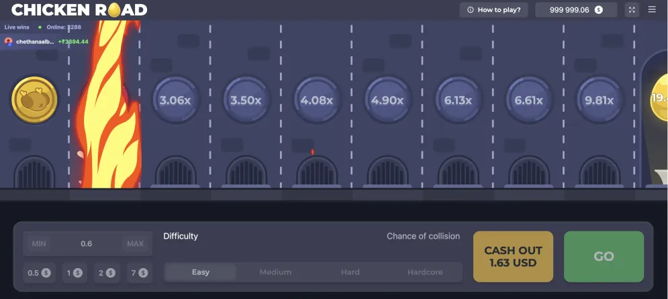Set bet to MAX

tap(136, 244)
